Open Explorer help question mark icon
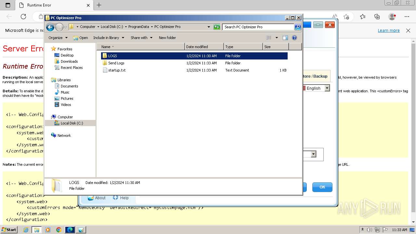 [x=294, y=38]
